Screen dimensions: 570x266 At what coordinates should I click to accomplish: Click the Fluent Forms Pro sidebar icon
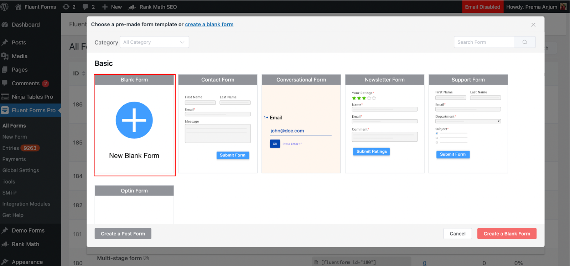coord(5,110)
